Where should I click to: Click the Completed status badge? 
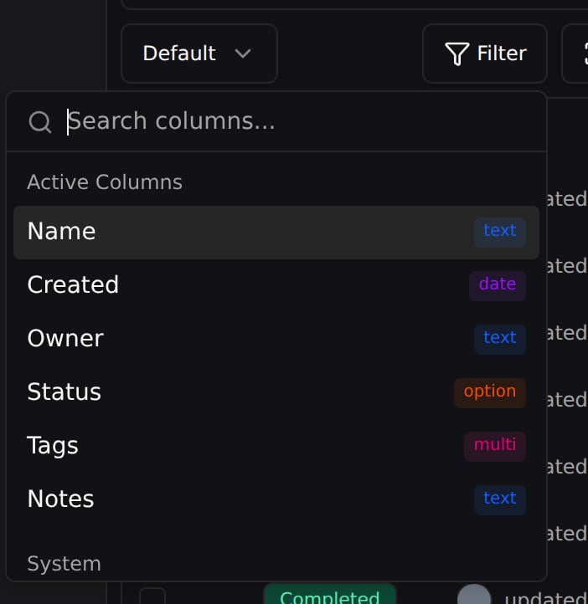tap(330, 595)
